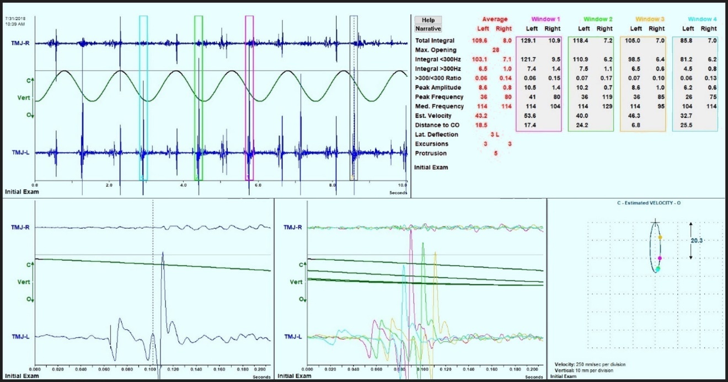Click the Peak Frequency row label
728x382 pixels.
[x=438, y=97]
